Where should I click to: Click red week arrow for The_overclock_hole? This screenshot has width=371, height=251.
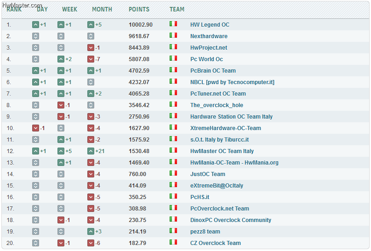[61, 105]
